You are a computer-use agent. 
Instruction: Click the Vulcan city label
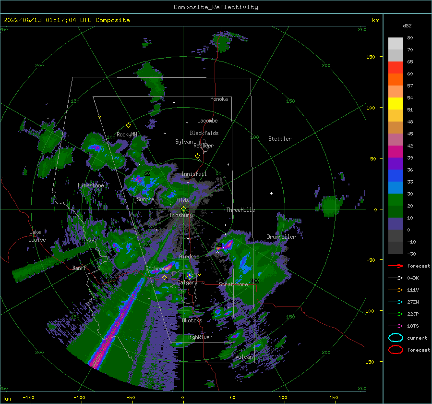click(244, 357)
